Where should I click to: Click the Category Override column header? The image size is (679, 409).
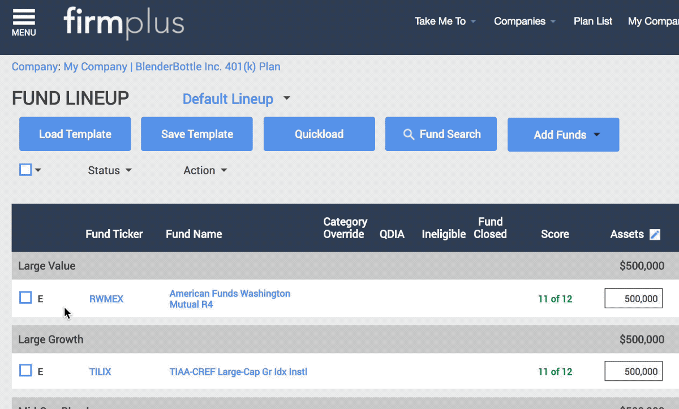coord(345,228)
